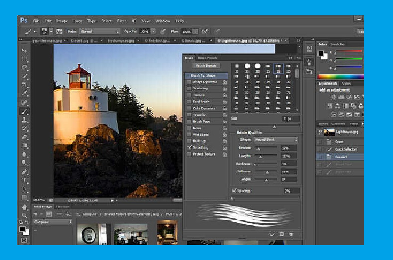Enable Color Dynamics checkbox
The image size is (393, 260).
(189, 108)
